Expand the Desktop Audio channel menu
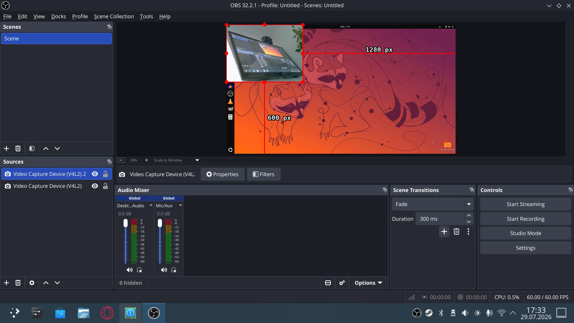 point(151,205)
